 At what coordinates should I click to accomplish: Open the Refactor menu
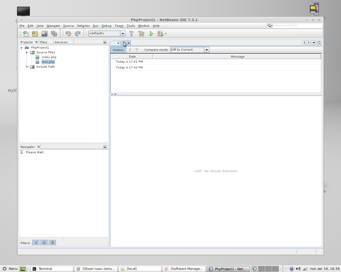click(83, 26)
